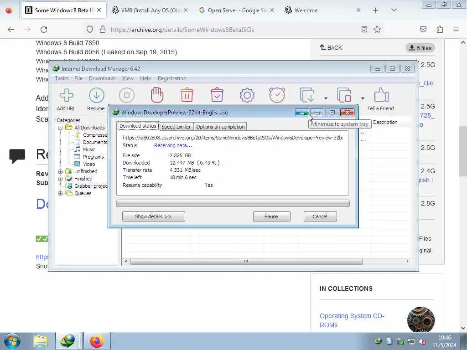The image size is (467, 350).
Task: Open the Help menu
Action: (x=145, y=78)
